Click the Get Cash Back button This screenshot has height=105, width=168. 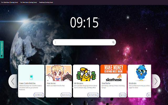[x=93, y=95]
